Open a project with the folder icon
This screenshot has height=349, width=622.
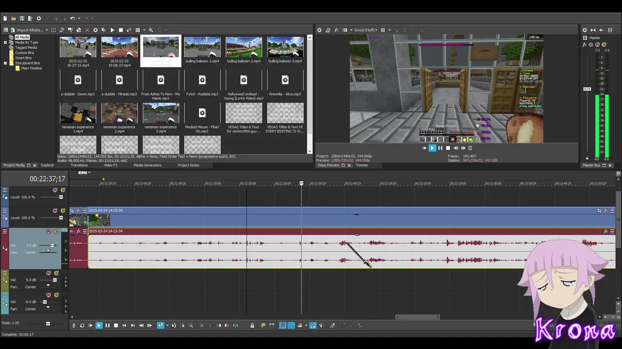pyautogui.click(x=14, y=18)
